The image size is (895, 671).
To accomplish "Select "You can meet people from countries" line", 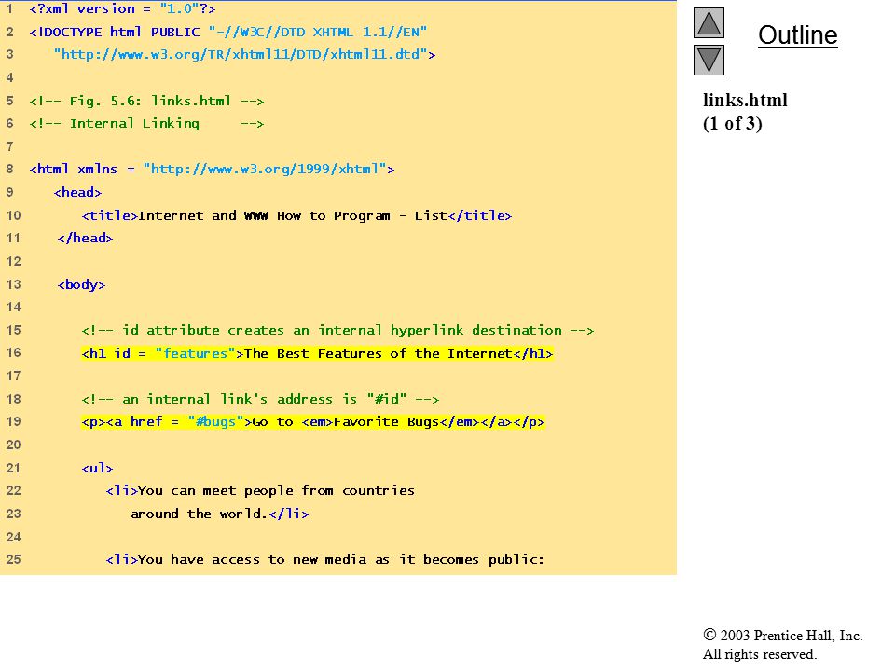I will click(260, 491).
